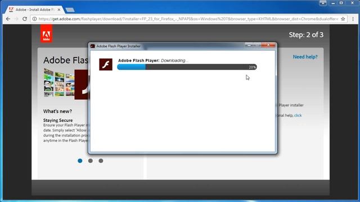360x202 pixels.
Task: Maximize the Chrome browser window
Action: 341,3
